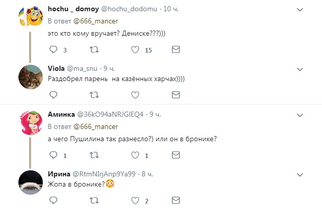Reply to Ирина's tweet

[x=54, y=200]
